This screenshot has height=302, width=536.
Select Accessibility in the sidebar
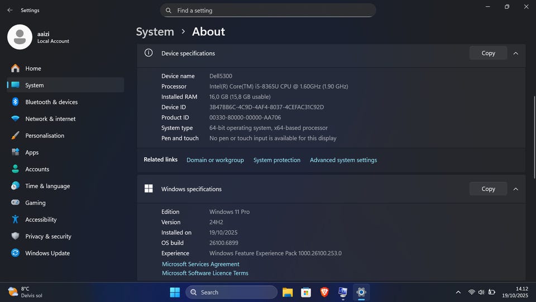pos(41,219)
